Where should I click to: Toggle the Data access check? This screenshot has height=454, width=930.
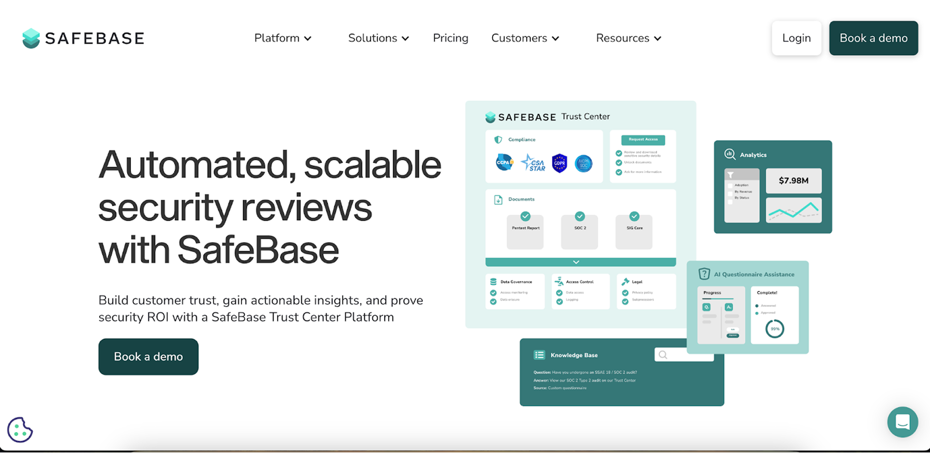(559, 293)
